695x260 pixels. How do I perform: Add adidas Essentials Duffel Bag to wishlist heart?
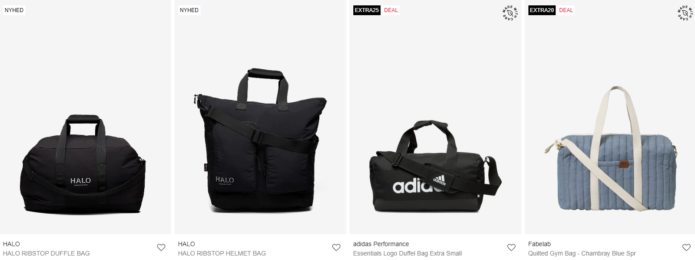click(x=511, y=247)
